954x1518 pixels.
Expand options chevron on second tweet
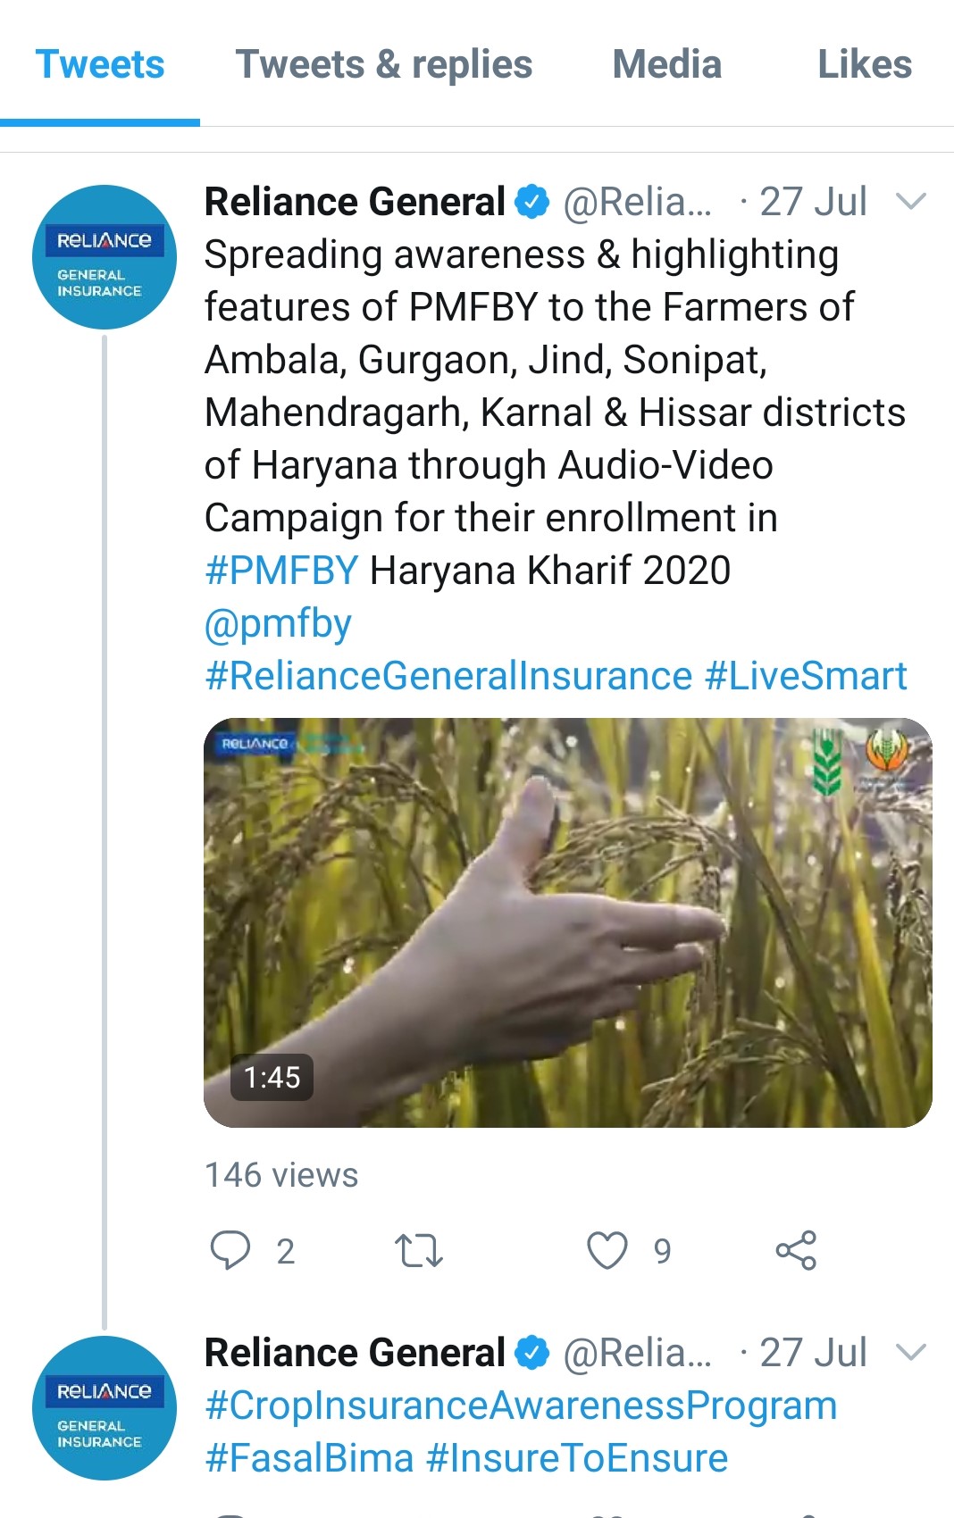(x=910, y=1352)
